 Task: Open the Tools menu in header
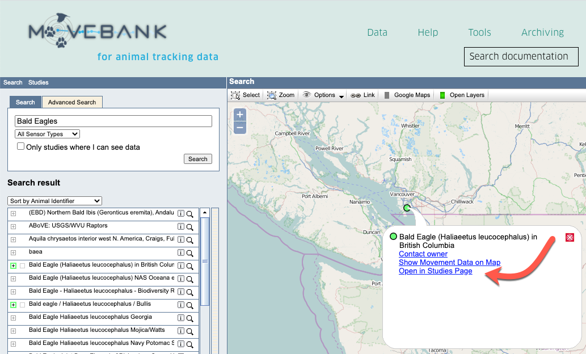click(x=479, y=32)
